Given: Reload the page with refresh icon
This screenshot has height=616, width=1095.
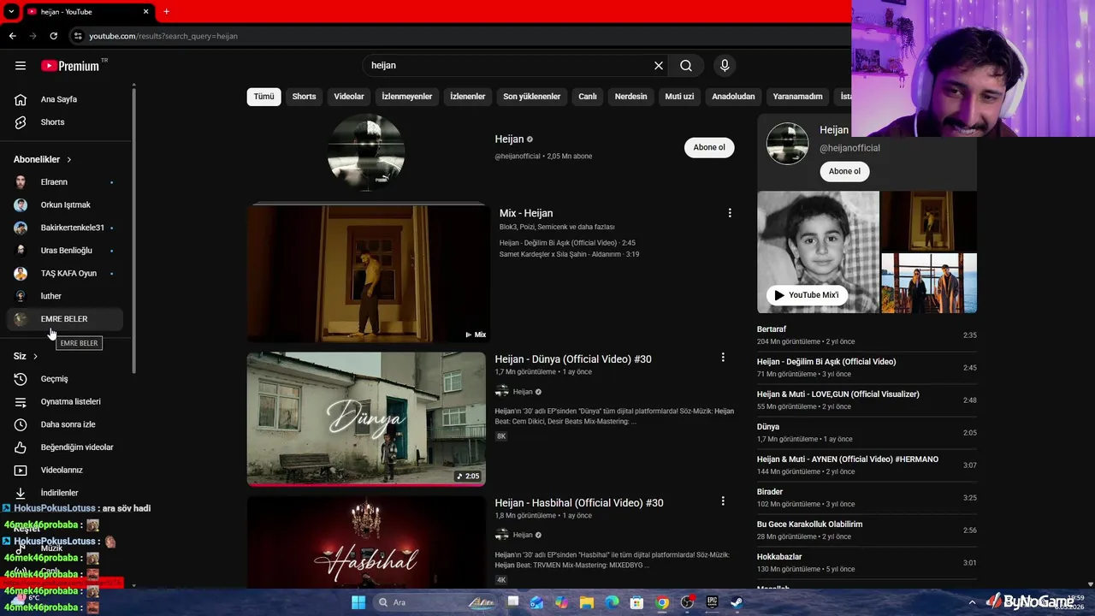Looking at the screenshot, I should pos(53,36).
